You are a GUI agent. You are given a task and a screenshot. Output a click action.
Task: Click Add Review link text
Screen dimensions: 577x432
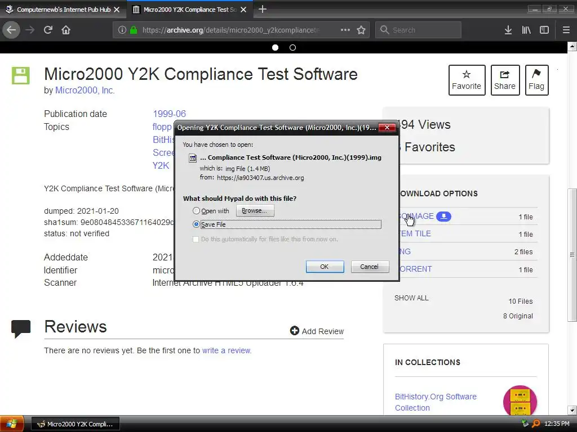point(323,331)
